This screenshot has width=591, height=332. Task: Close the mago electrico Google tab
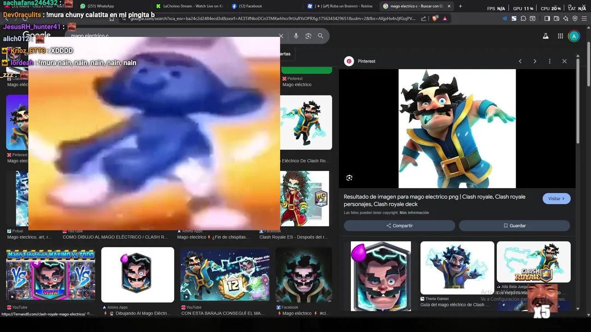tap(449, 6)
